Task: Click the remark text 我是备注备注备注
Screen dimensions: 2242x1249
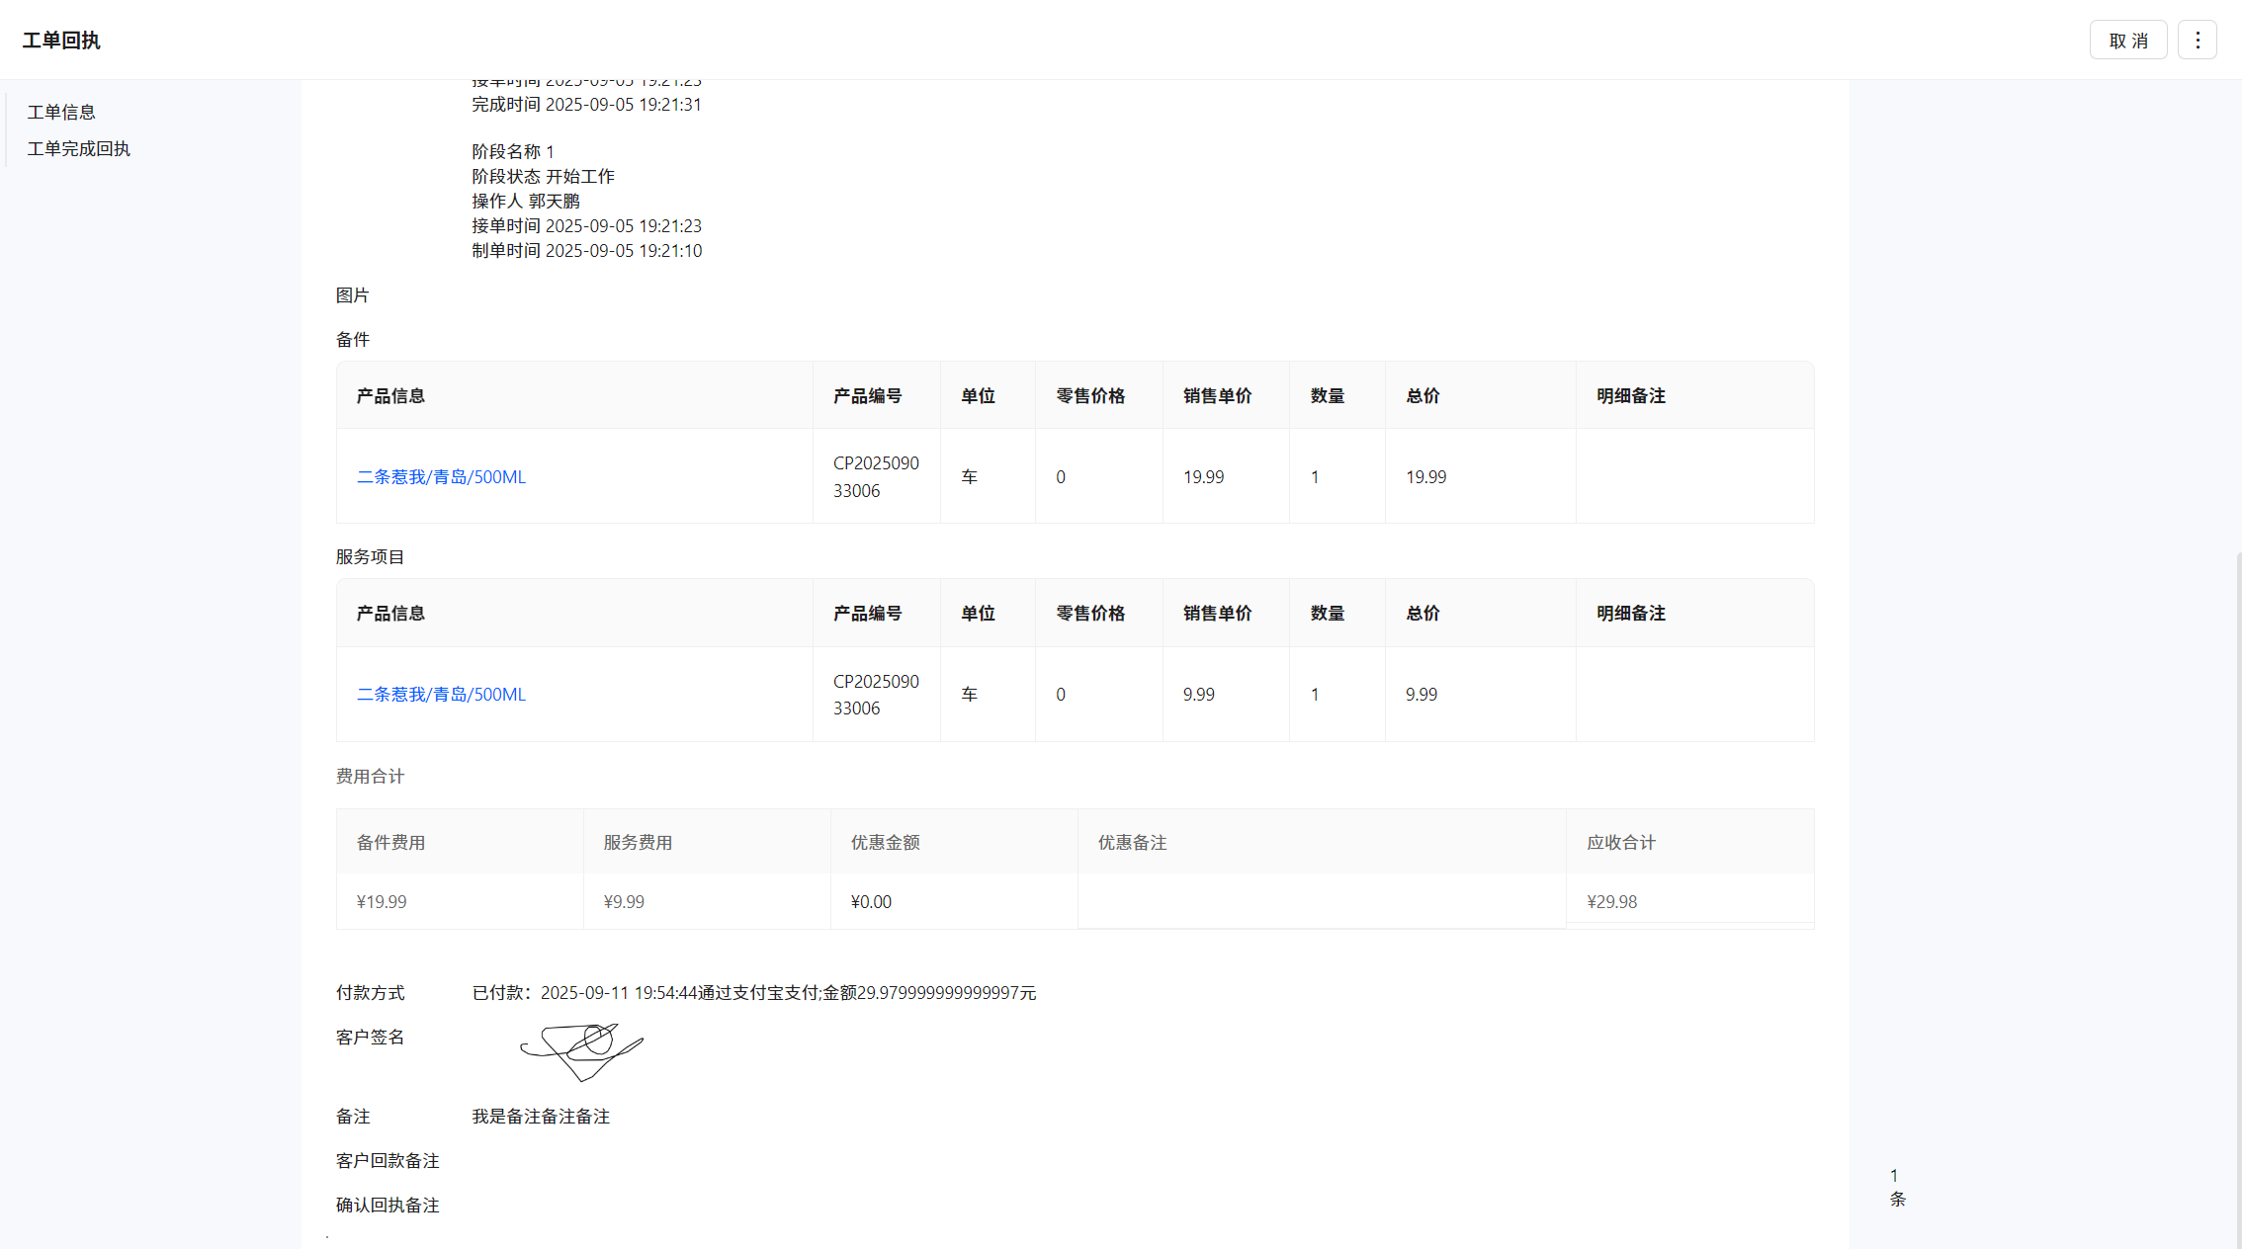Action: (x=541, y=1117)
